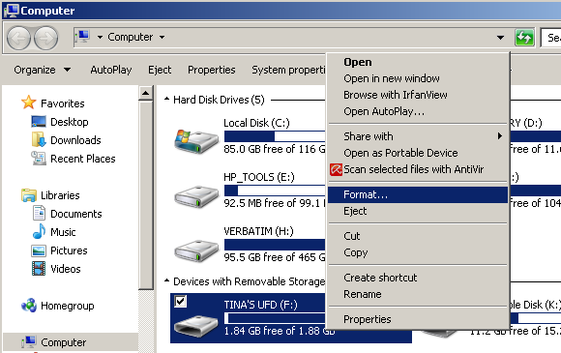
Task: Open the Organize dropdown menu
Action: tap(43, 70)
